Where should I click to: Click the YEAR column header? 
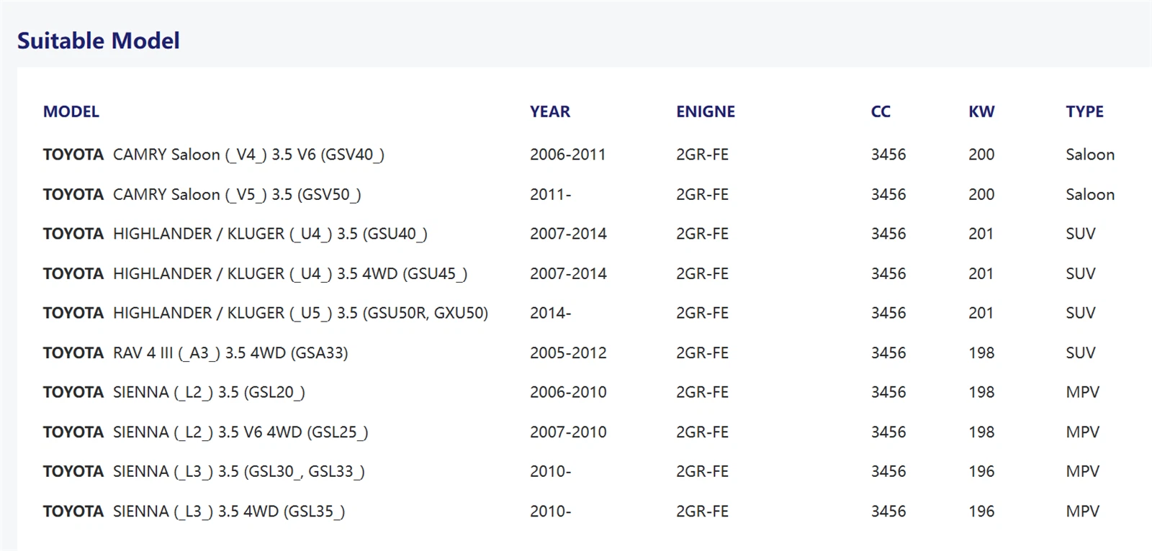550,111
